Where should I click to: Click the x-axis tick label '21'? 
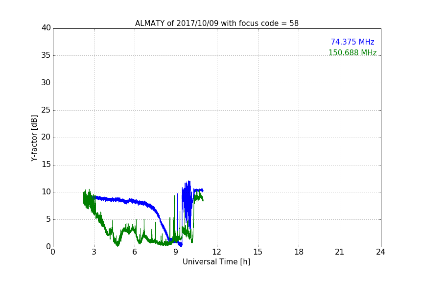pyautogui.click(x=340, y=252)
